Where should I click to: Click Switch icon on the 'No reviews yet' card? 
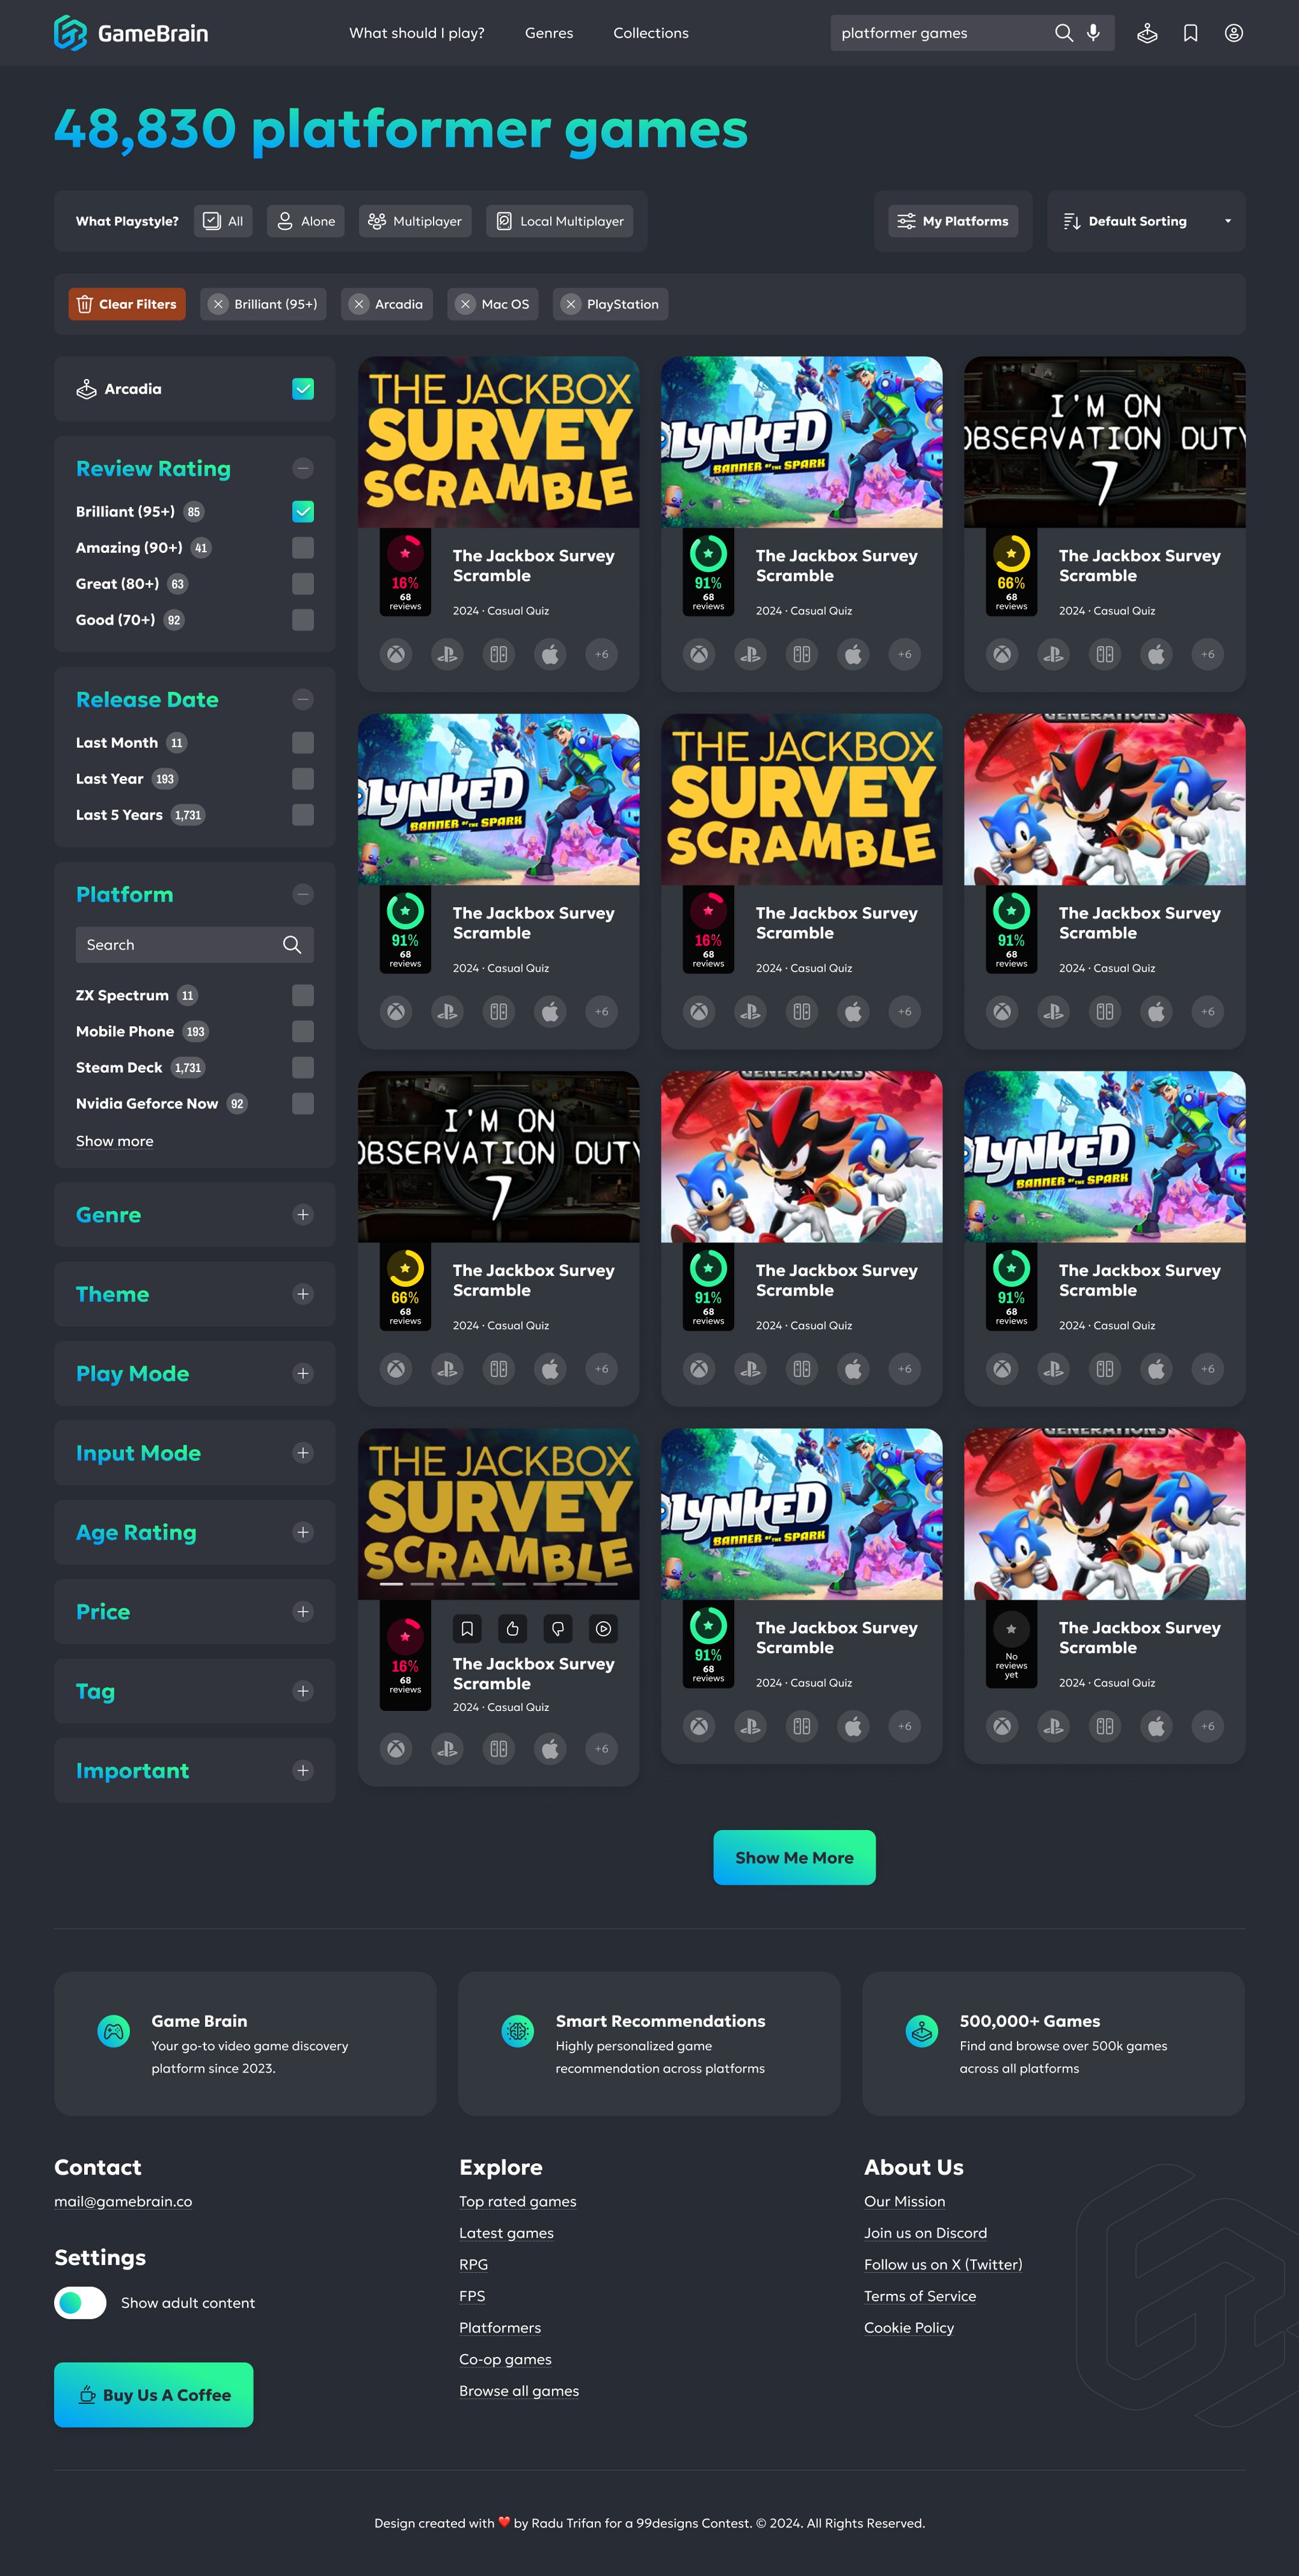tap(1104, 1725)
